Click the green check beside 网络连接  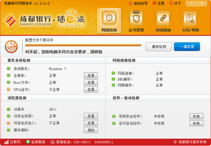tap(113, 73)
